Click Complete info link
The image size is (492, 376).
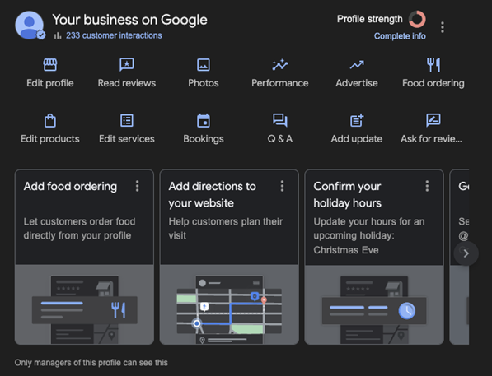(400, 36)
